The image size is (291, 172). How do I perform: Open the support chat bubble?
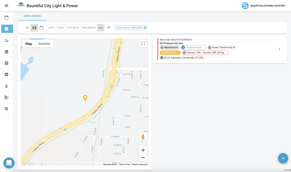coord(9,163)
